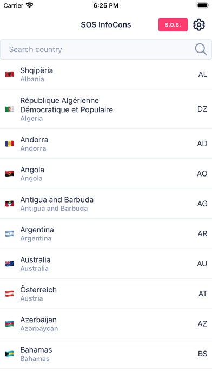Click the SOS InfoCons title
This screenshot has width=212, height=377.
[x=106, y=25]
